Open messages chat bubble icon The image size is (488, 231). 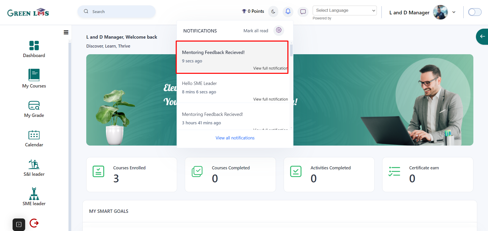pyautogui.click(x=303, y=12)
